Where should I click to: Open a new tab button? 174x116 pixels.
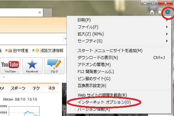pos(48,12)
